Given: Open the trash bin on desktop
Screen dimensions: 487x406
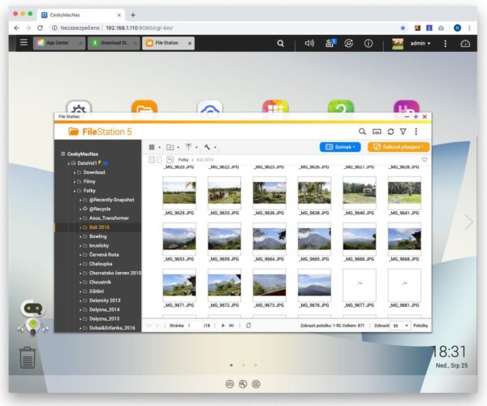Looking at the screenshot, I should coord(28,357).
